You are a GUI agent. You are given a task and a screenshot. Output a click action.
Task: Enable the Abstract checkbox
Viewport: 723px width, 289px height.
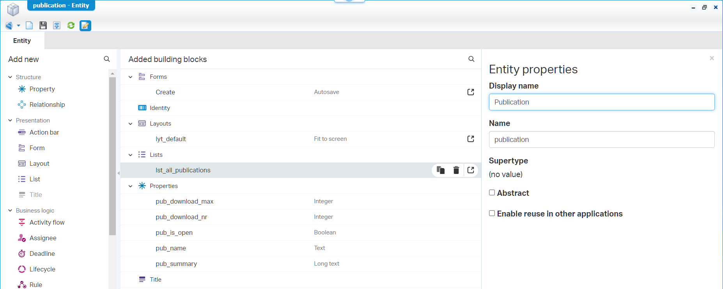pos(492,193)
